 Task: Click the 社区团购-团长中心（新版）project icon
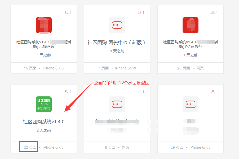coord(117,25)
